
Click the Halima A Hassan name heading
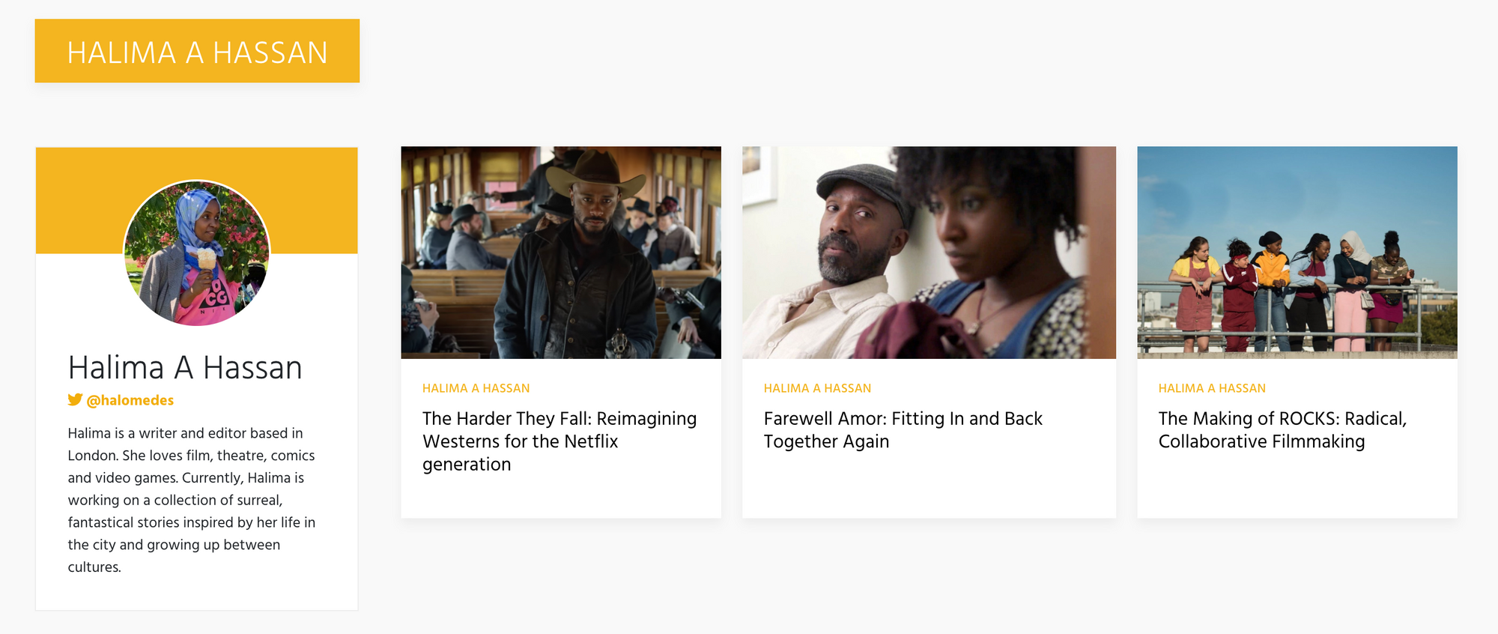185,367
